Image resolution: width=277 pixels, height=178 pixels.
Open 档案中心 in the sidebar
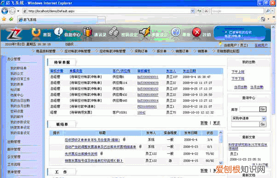17,95
